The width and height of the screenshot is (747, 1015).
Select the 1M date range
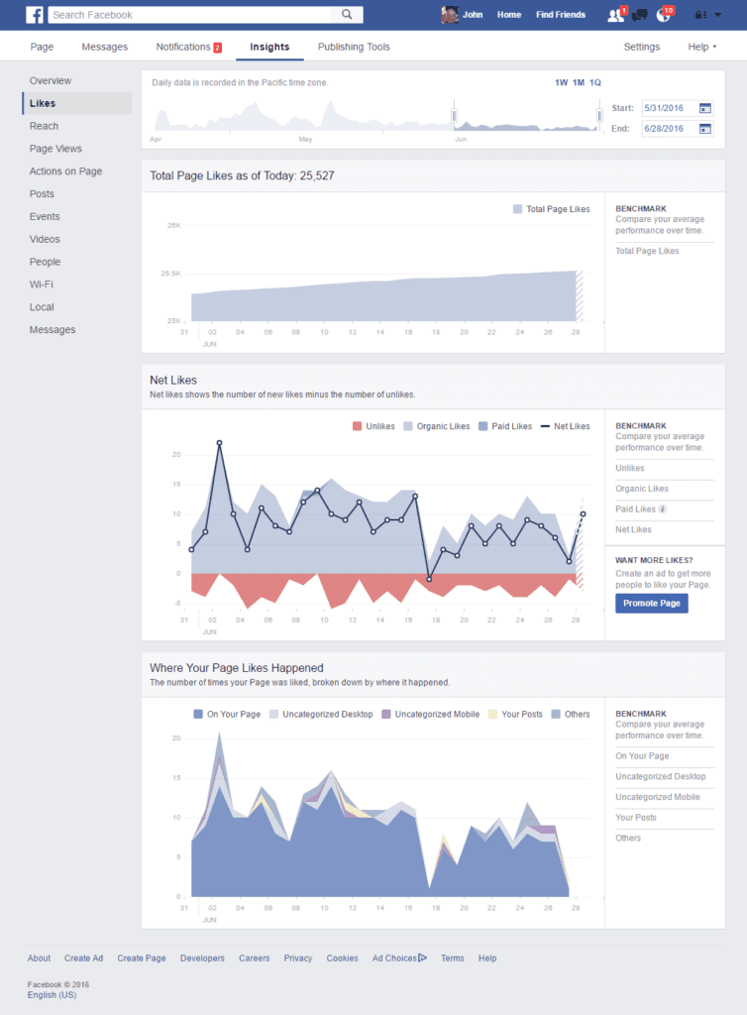(579, 82)
